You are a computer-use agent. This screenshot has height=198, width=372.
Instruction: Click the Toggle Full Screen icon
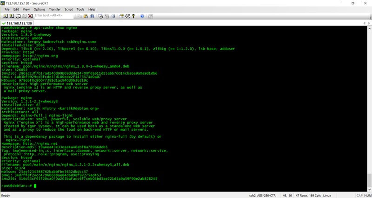coord(150,16)
